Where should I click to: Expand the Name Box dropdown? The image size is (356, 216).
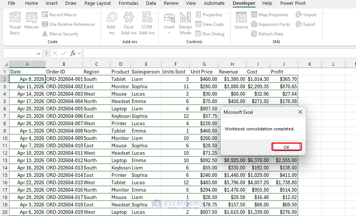(38, 54)
